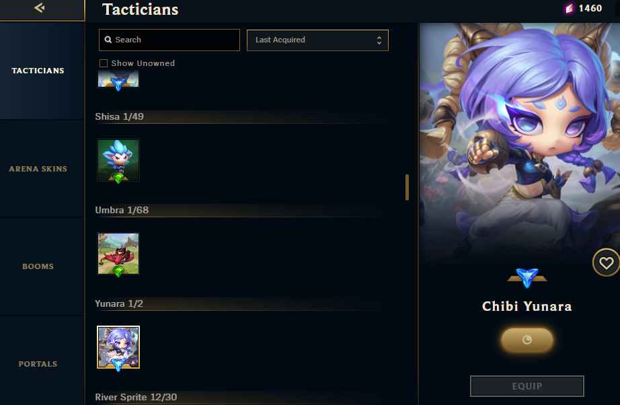Screen dimensions: 620x405
Task: Favorite Chibi Yunara with heart icon
Action: pos(606,262)
